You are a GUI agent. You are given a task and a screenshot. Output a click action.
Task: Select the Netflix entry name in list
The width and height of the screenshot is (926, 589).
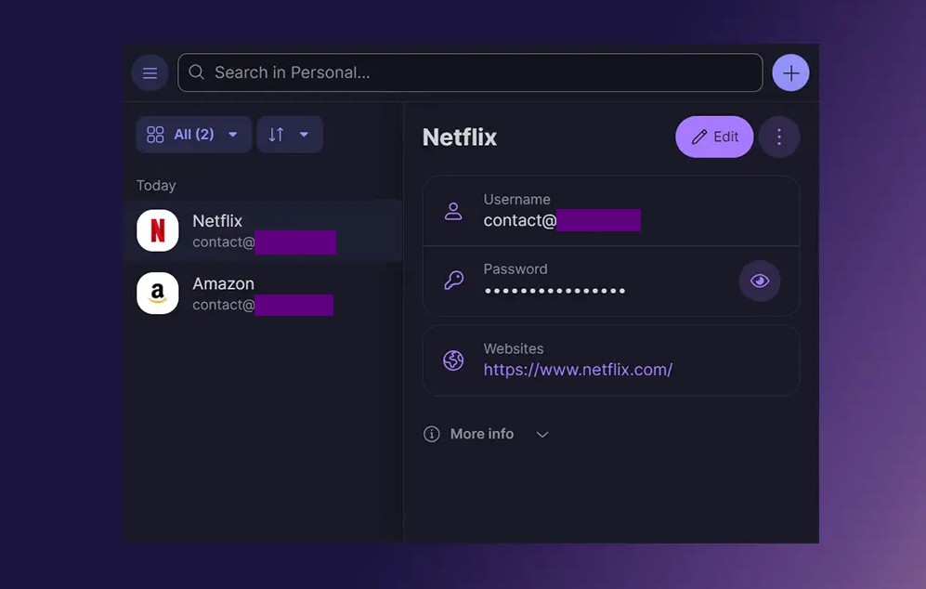click(217, 221)
